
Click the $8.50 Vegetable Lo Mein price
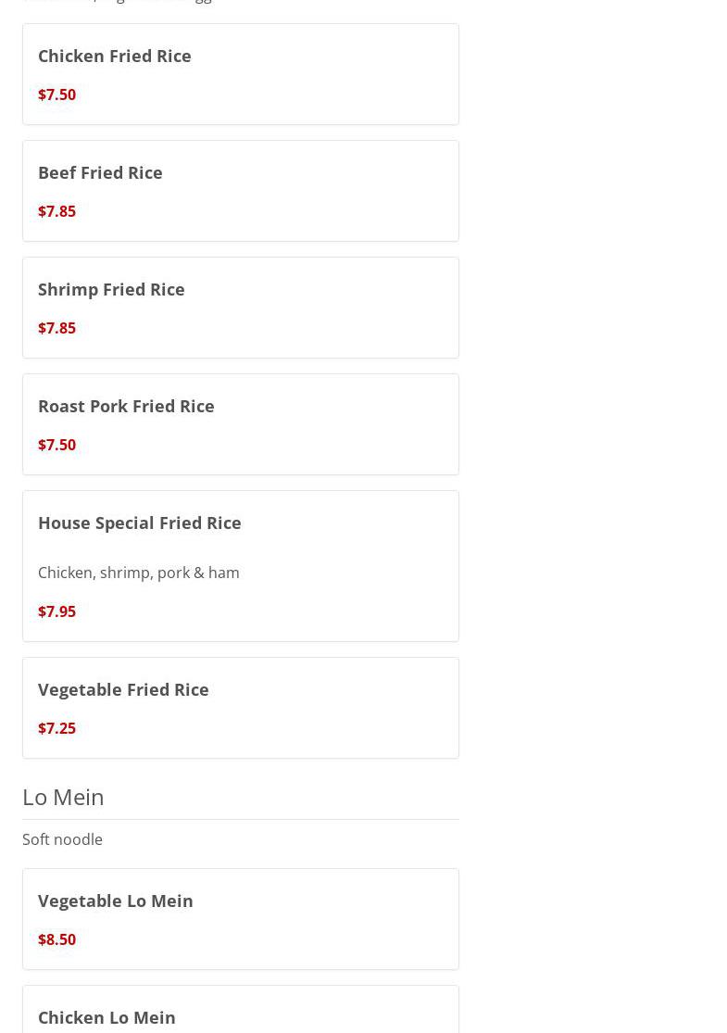(x=57, y=939)
